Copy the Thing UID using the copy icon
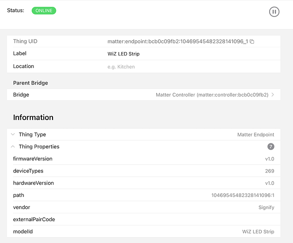 click(x=252, y=42)
